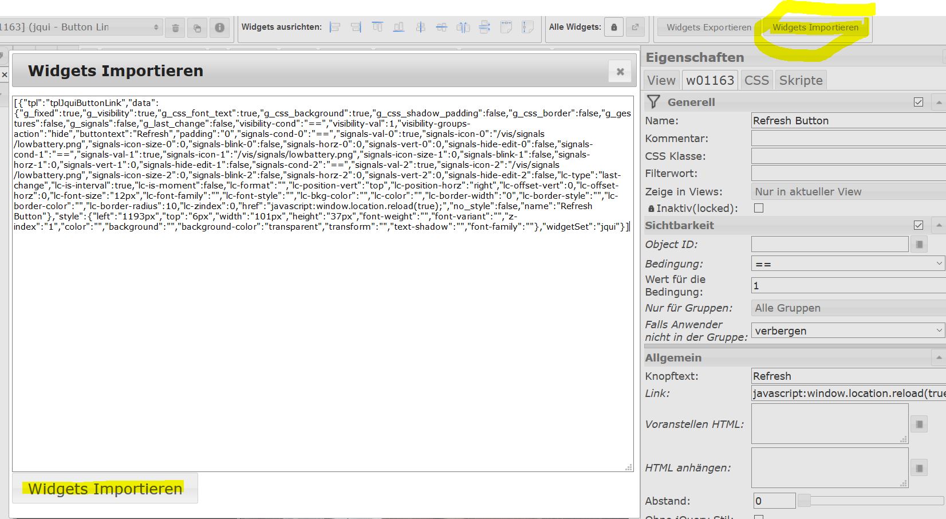The width and height of the screenshot is (946, 519).
Task: Click the Widgets Importieren toolbar button
Action: coord(815,27)
